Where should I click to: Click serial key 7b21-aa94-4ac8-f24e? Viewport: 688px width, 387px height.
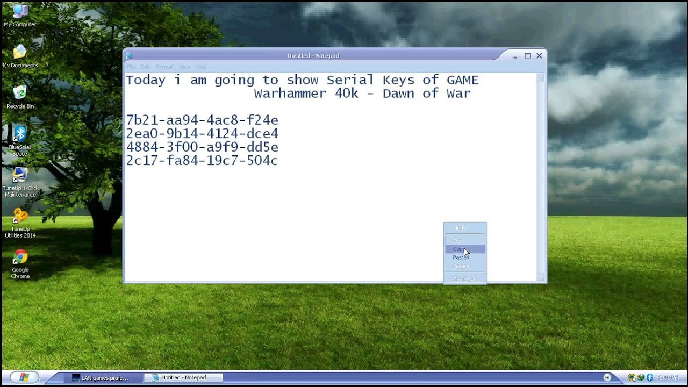point(202,120)
